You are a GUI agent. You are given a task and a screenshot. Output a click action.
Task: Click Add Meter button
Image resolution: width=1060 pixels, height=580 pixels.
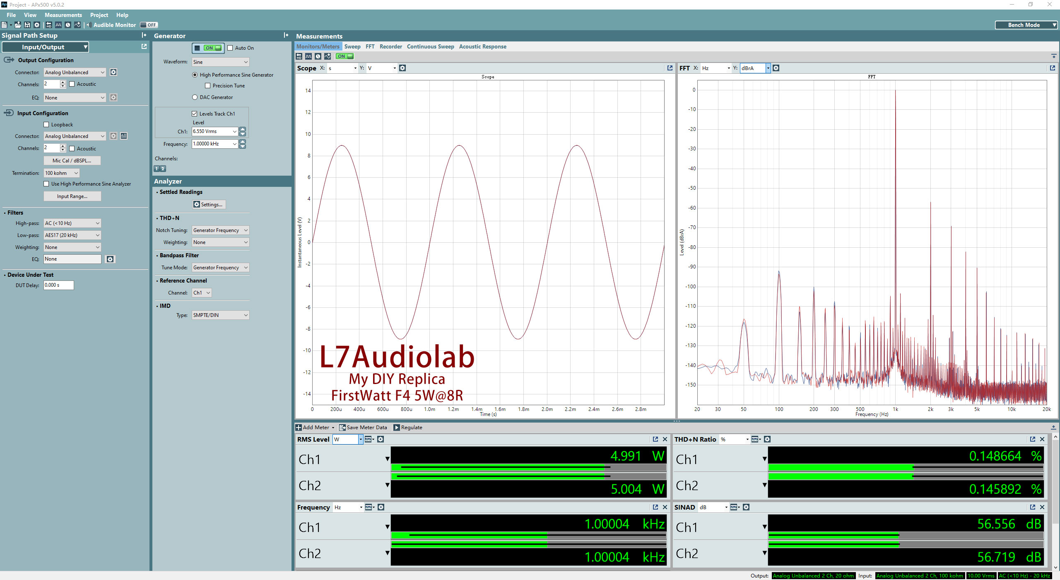[x=315, y=428]
